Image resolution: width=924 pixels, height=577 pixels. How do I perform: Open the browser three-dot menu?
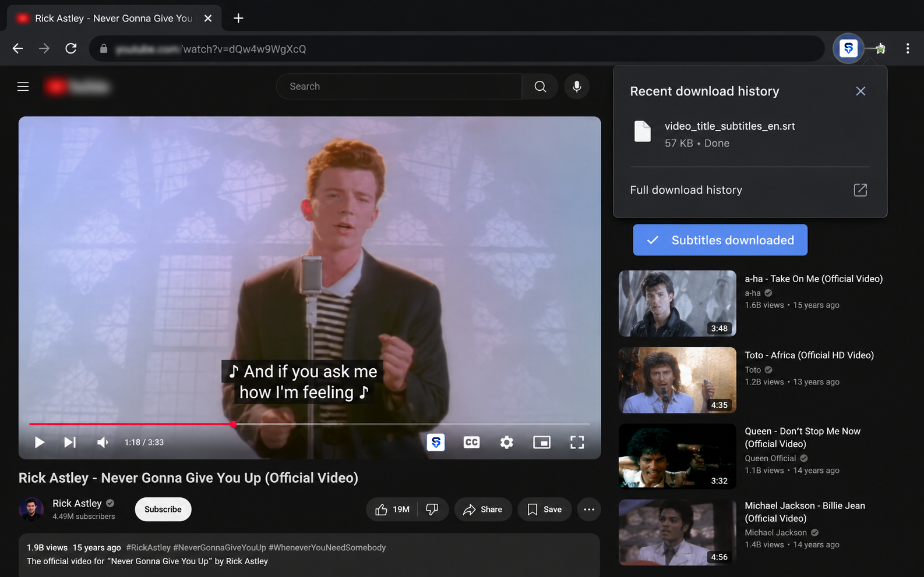click(x=908, y=48)
